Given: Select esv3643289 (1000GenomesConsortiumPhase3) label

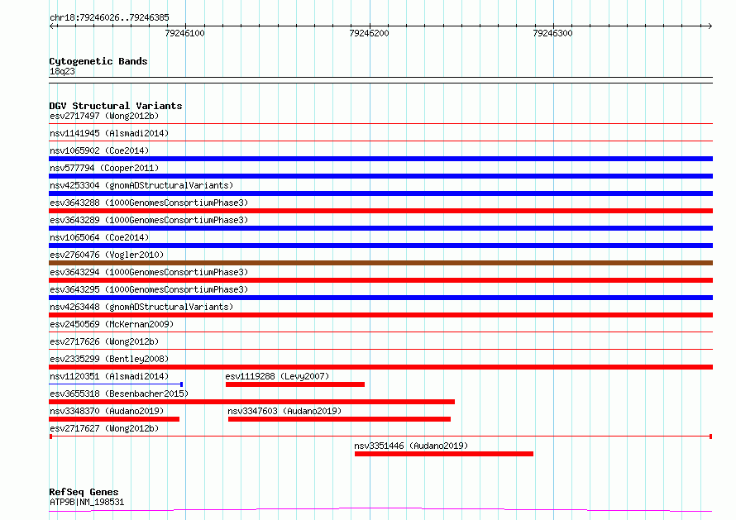Looking at the screenshot, I should point(149,220).
